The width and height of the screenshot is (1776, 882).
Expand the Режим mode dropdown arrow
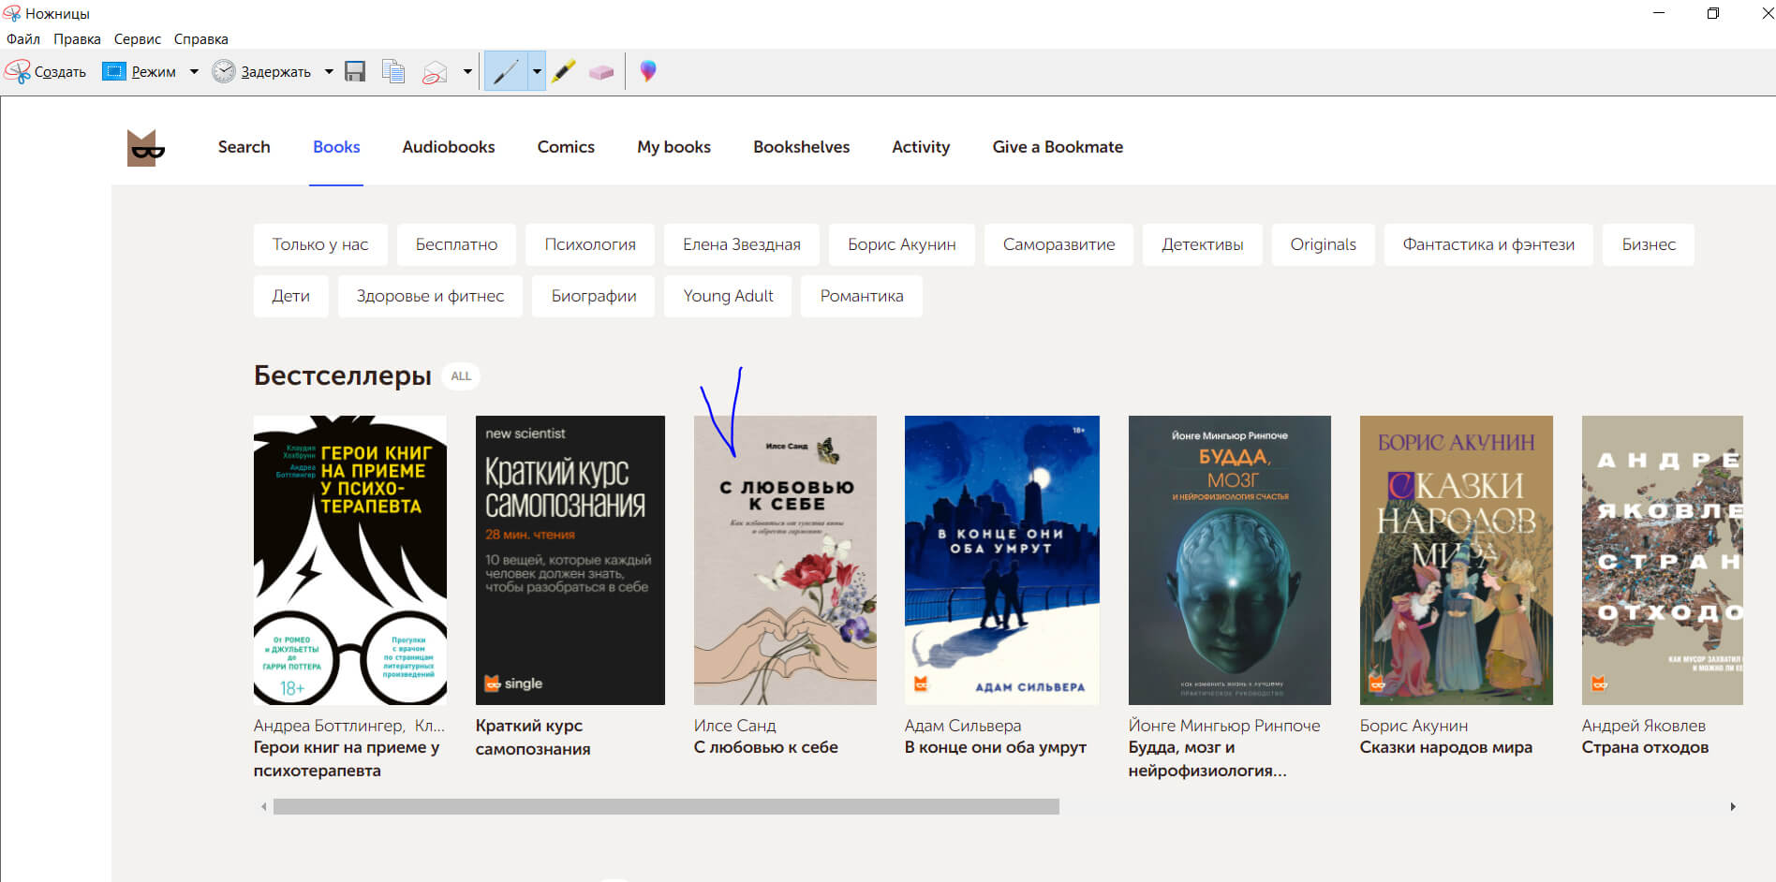coord(194,71)
